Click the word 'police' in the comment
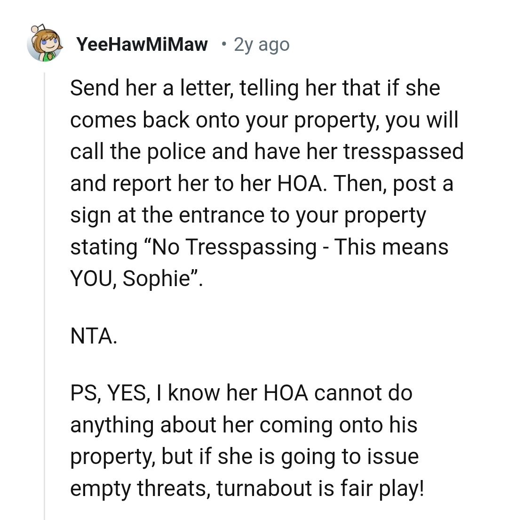The height and width of the screenshot is (520, 508). pos(176,152)
